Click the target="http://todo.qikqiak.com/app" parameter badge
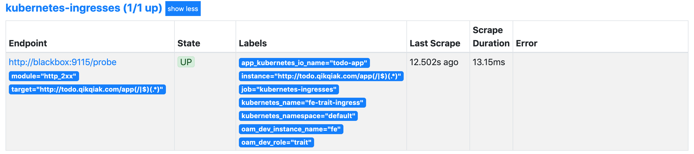 87,89
